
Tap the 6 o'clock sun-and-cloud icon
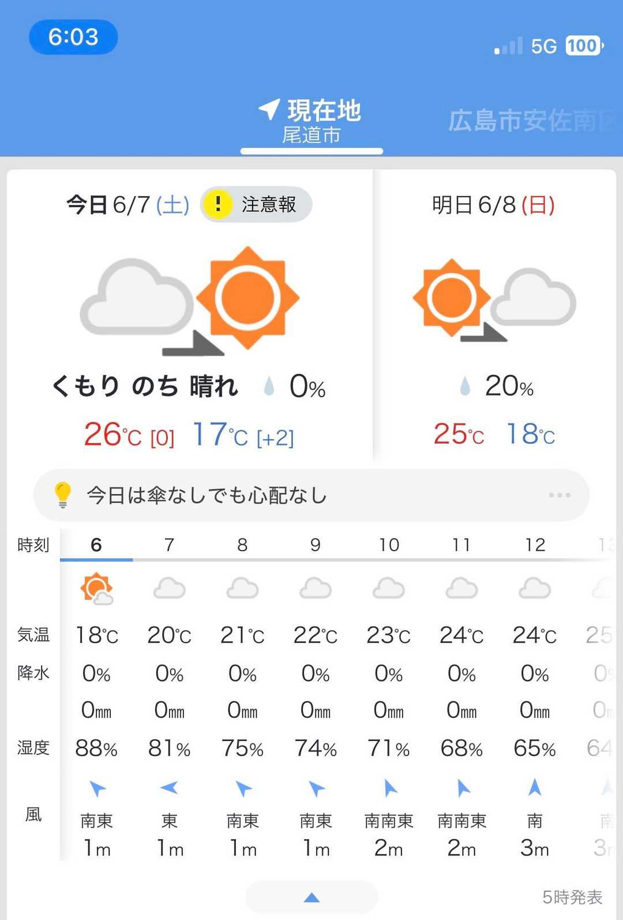coord(96,589)
